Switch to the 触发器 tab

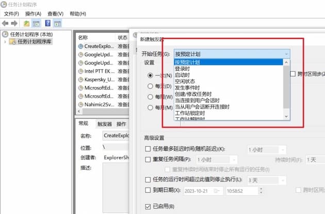105,124
